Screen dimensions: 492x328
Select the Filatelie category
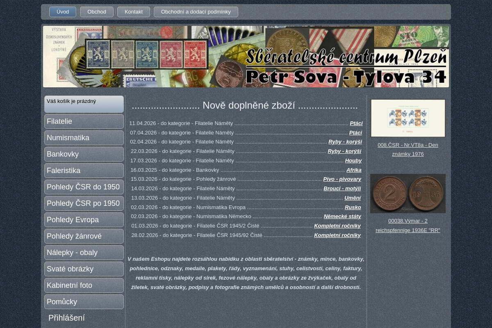84,121
